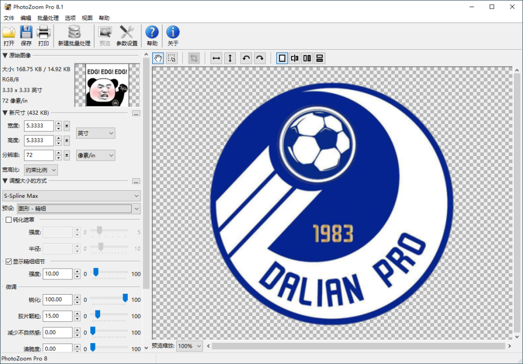523x364 pixels.
Task: Click the small menu button beside 分辨率
Action: point(67,155)
